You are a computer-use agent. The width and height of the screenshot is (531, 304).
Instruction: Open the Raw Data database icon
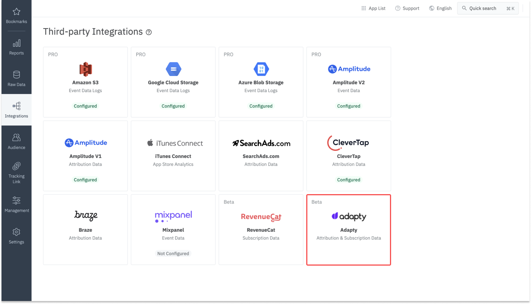17,74
